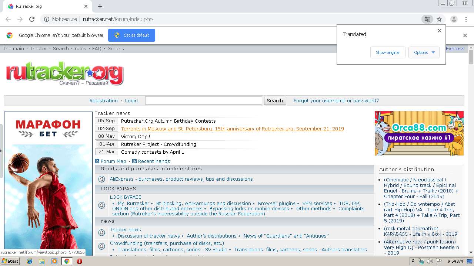This screenshot has height=266, width=474.
Task: Close the Translated popup
Action: pos(440,31)
